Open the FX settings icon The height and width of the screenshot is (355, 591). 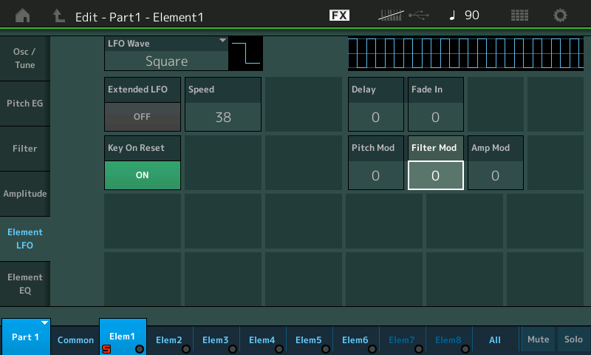click(339, 16)
